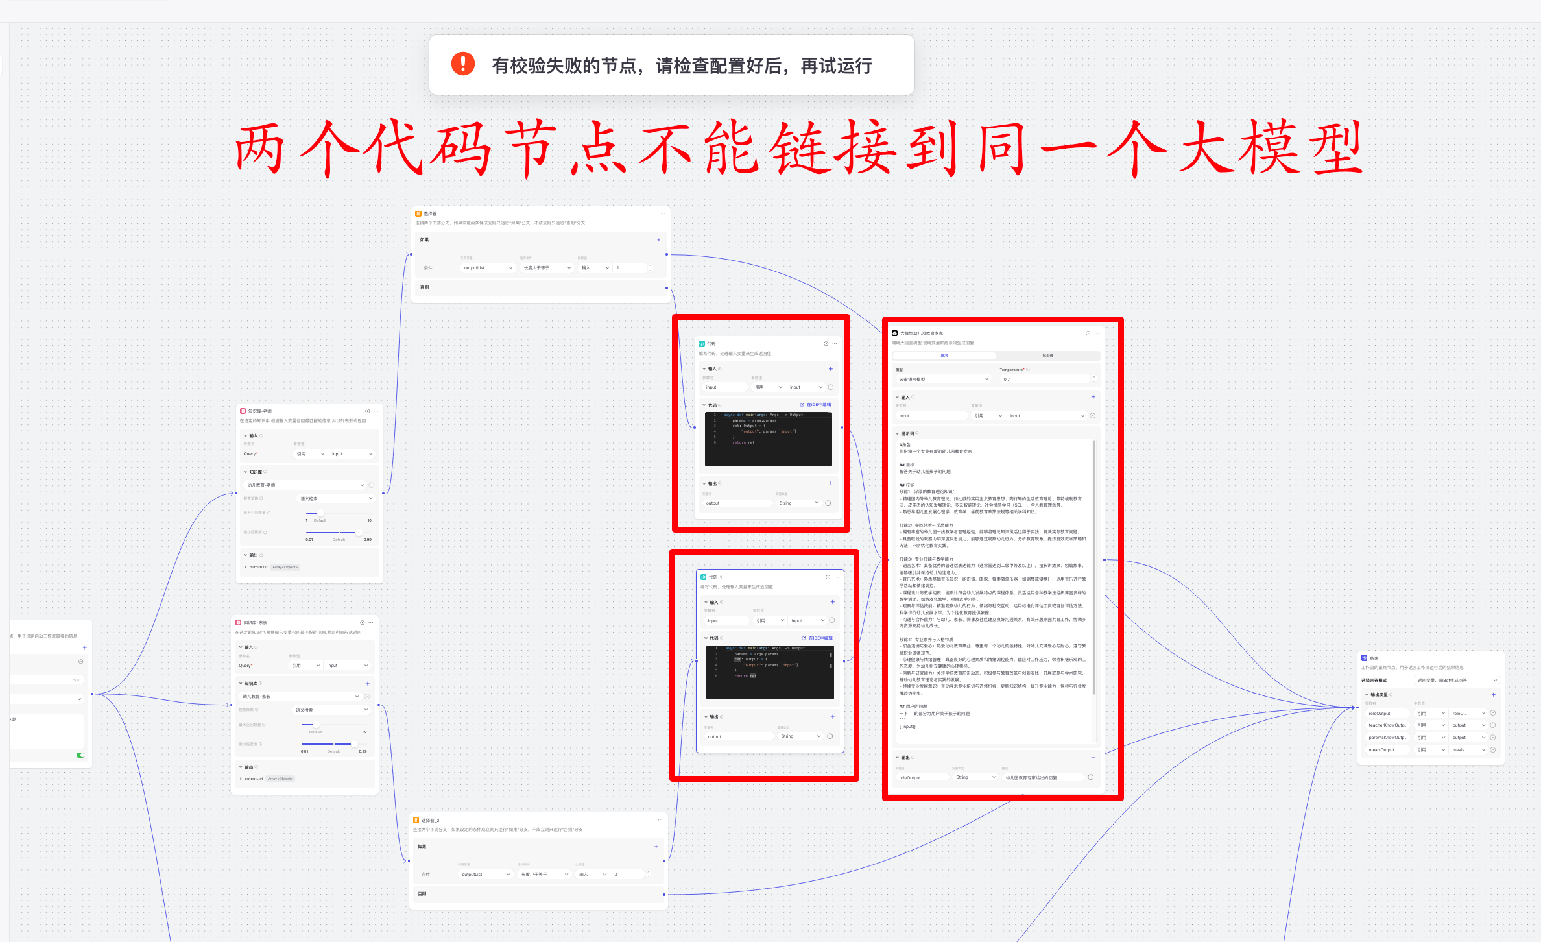Viewport: 1541px width, 942px height.
Task: 点击代码_1节点右上角的更多操作图标
Action: pos(837,577)
